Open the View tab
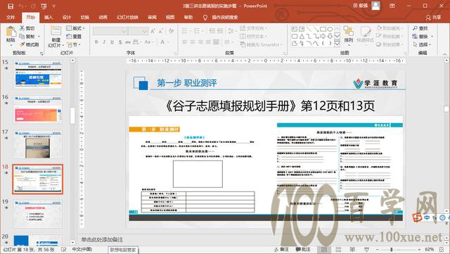The width and height of the screenshot is (450, 254). 170,18
